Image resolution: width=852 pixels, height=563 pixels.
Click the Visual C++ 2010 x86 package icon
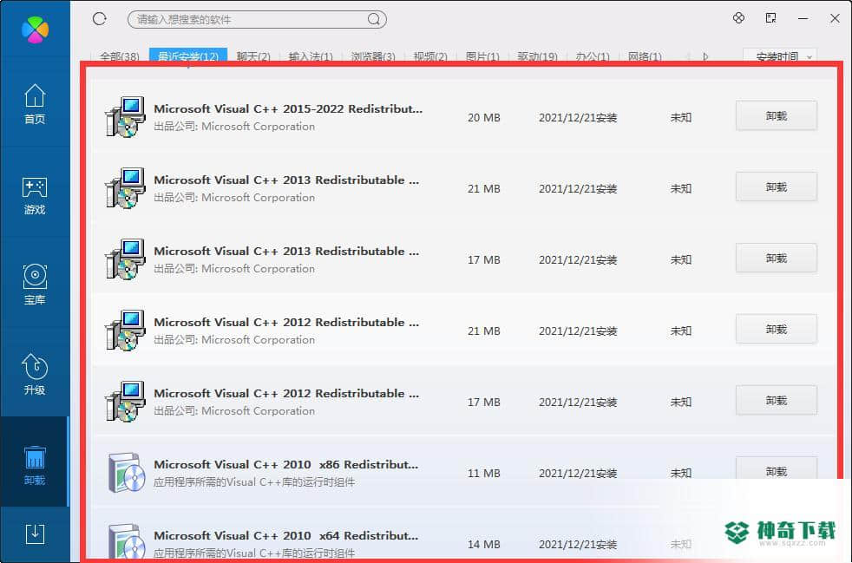tap(127, 473)
